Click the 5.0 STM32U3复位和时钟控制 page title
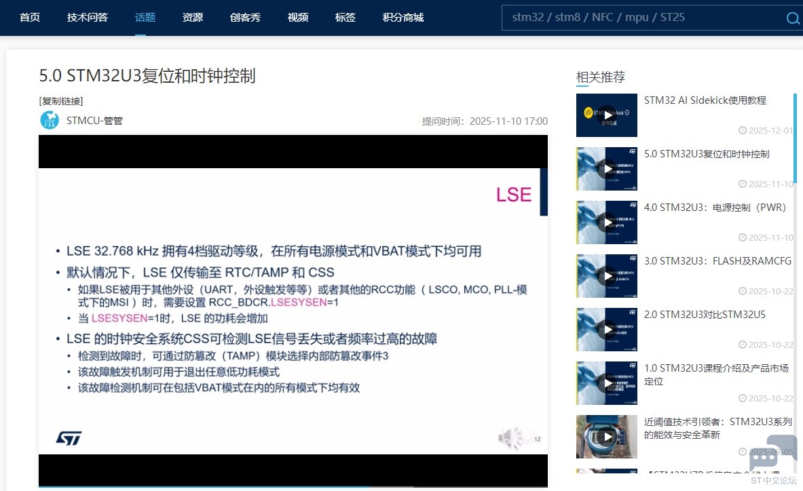Viewport: 803px width, 491px height. tap(147, 76)
